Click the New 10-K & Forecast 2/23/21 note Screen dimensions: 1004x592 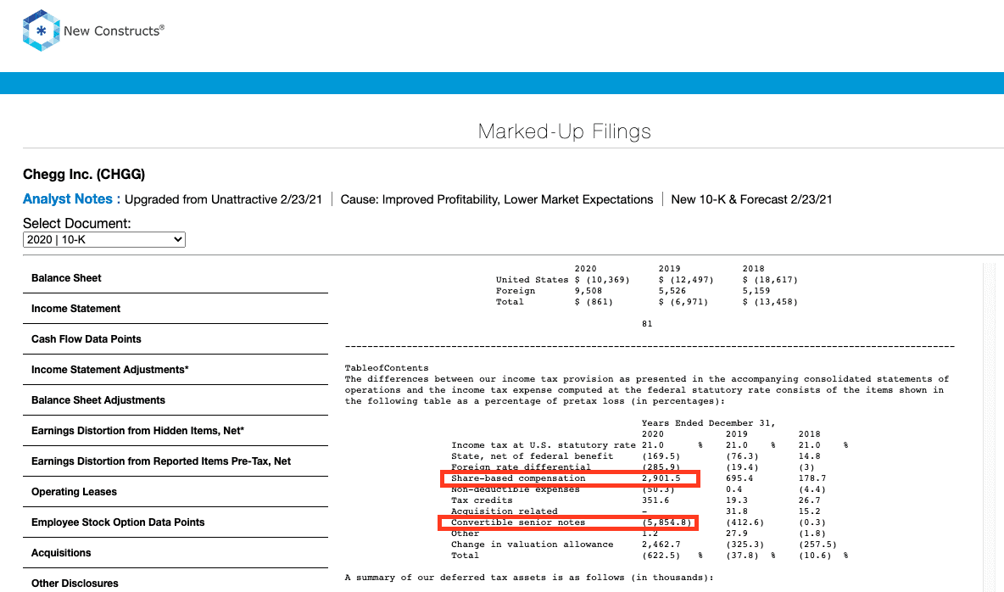[751, 199]
